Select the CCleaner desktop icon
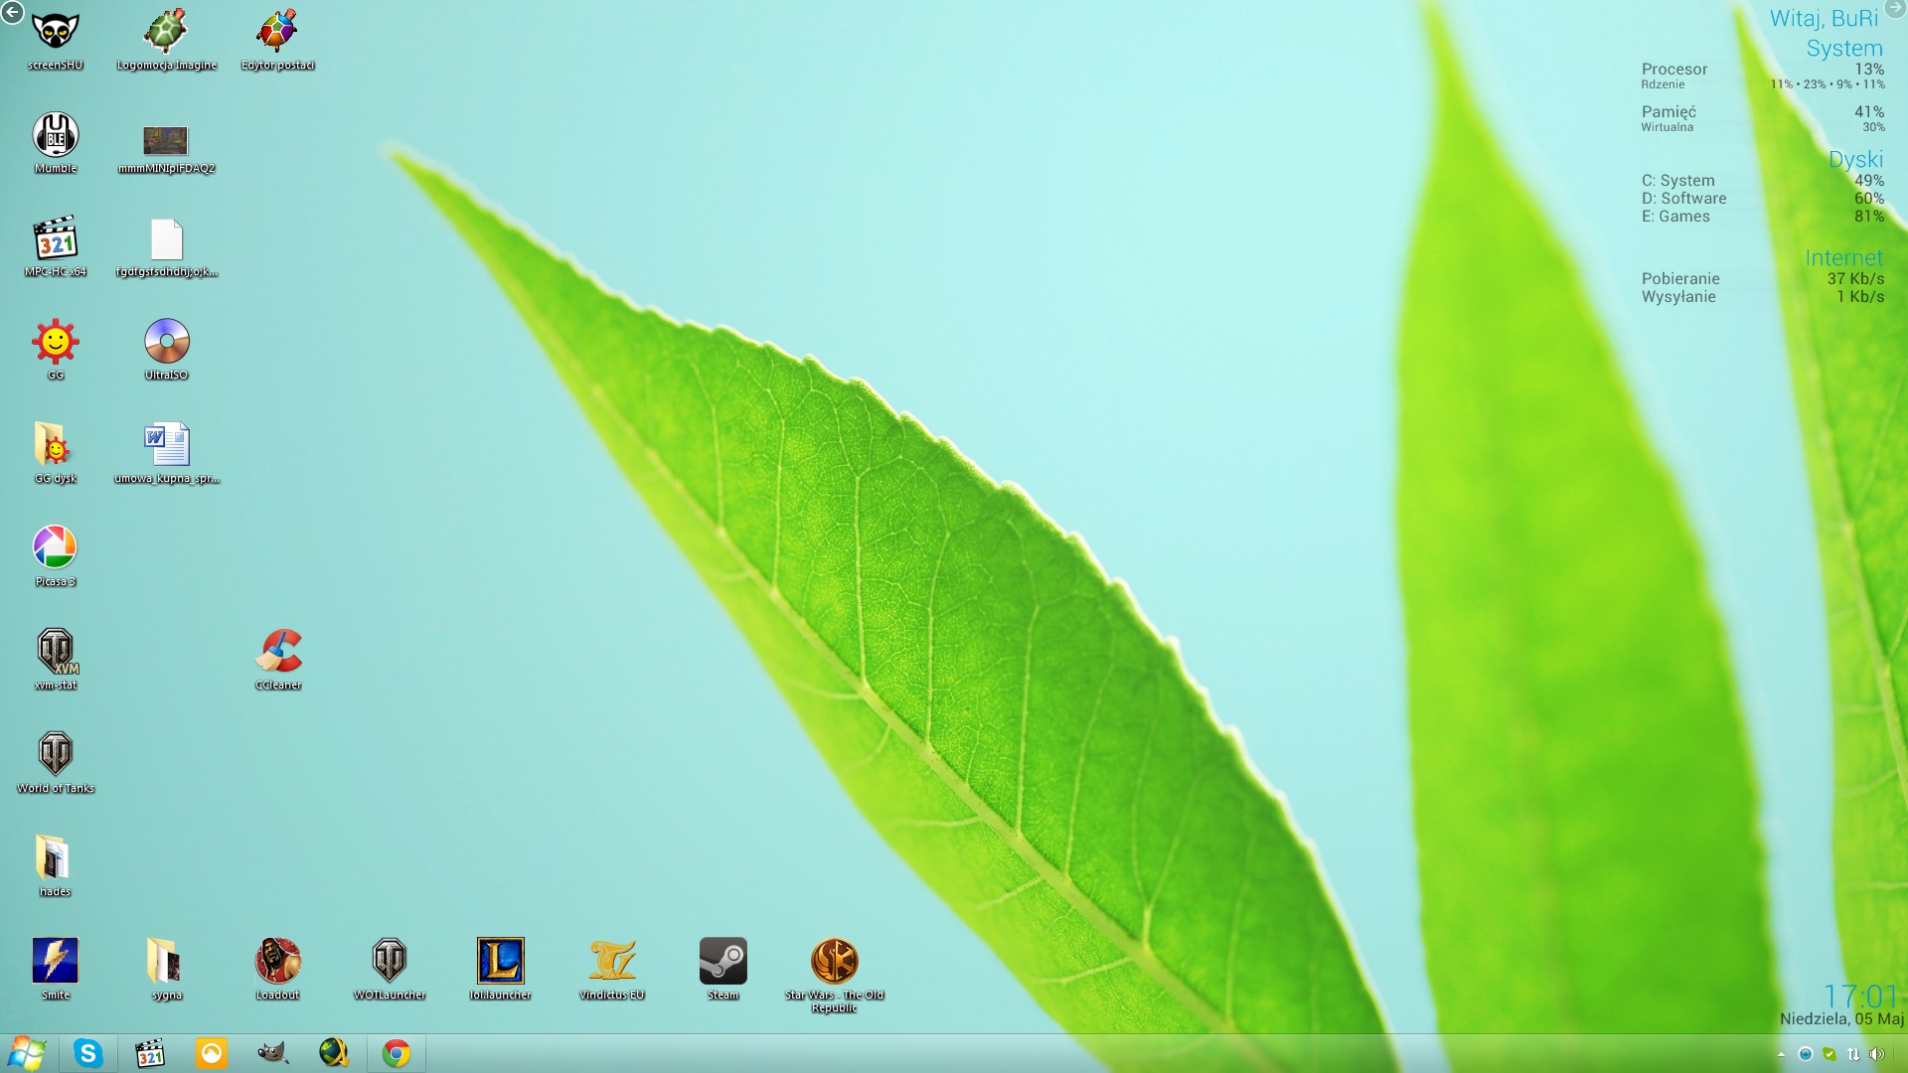 [x=278, y=660]
